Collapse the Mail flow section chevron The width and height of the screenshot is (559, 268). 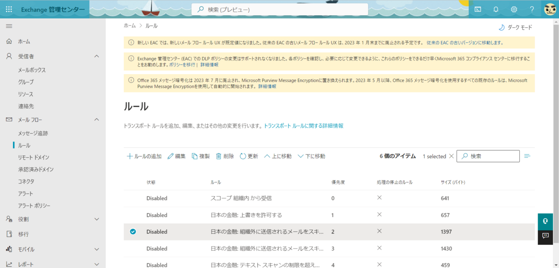(97, 120)
